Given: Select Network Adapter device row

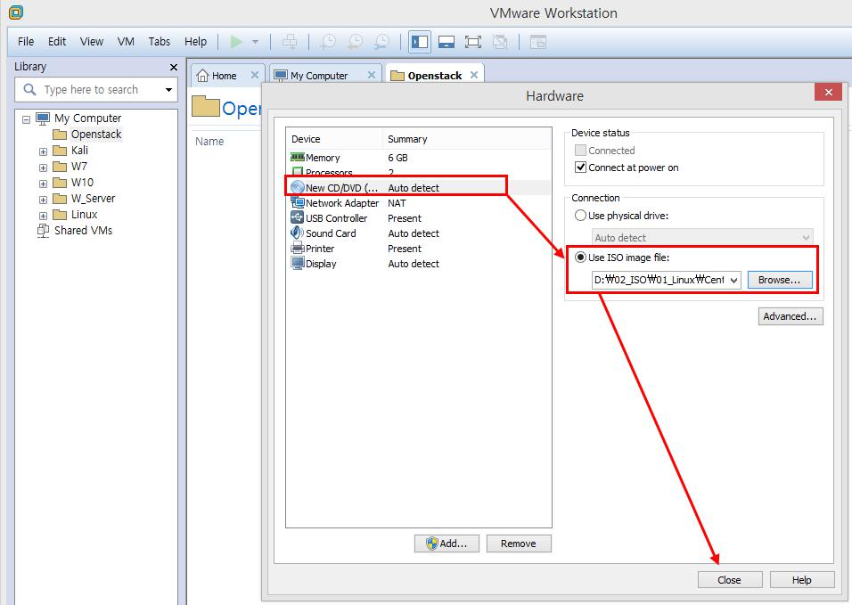Looking at the screenshot, I should point(418,203).
